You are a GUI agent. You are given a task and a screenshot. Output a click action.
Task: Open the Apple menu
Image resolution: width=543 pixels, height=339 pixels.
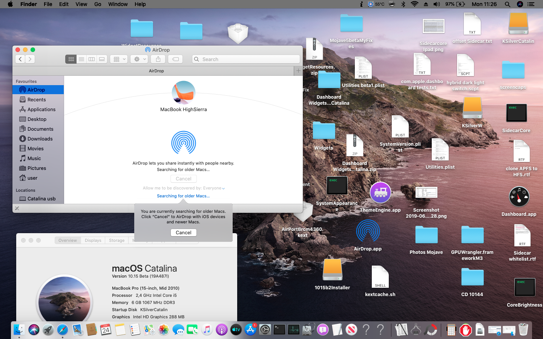[10, 4]
